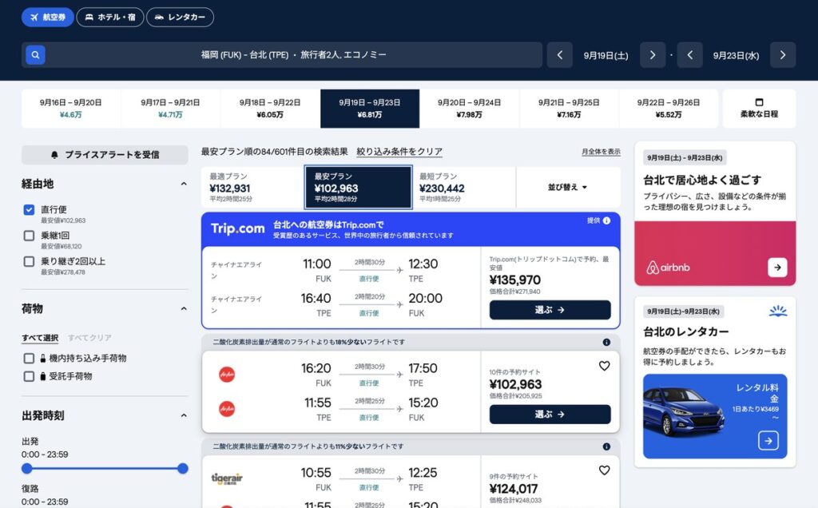Click プライスアラートを受信 price alert button
The image size is (818, 508).
(105, 155)
